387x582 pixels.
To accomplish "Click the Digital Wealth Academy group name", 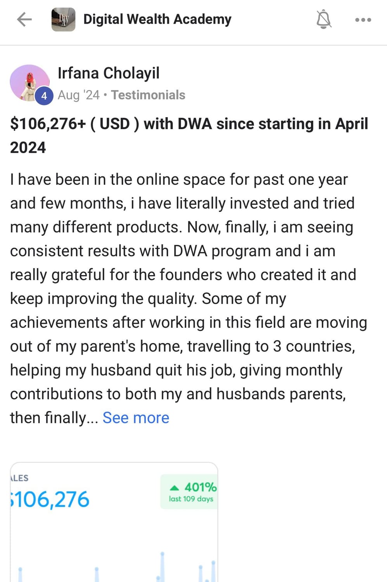I will [x=157, y=19].
